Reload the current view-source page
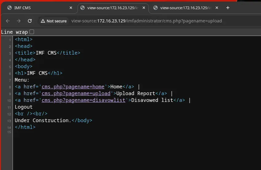Image resolution: width=261 pixels, height=170 pixels. pos(30,21)
